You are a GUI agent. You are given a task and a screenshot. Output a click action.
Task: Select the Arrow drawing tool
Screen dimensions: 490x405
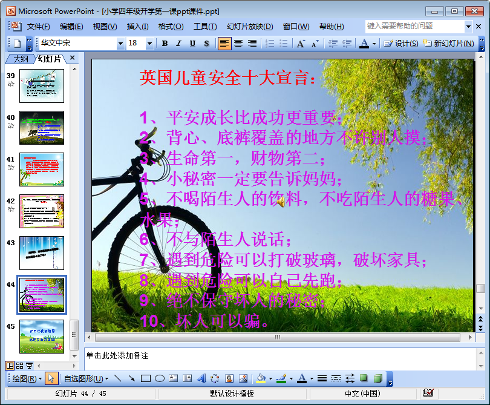coord(131,379)
